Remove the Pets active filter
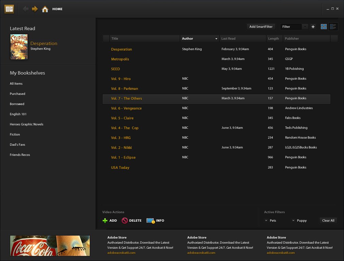 point(266,221)
